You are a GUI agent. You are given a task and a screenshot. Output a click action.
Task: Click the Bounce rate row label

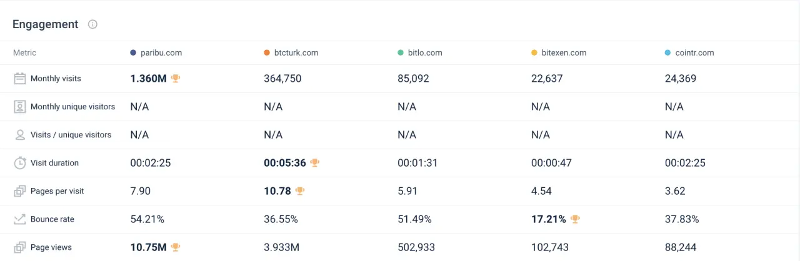[x=52, y=219]
